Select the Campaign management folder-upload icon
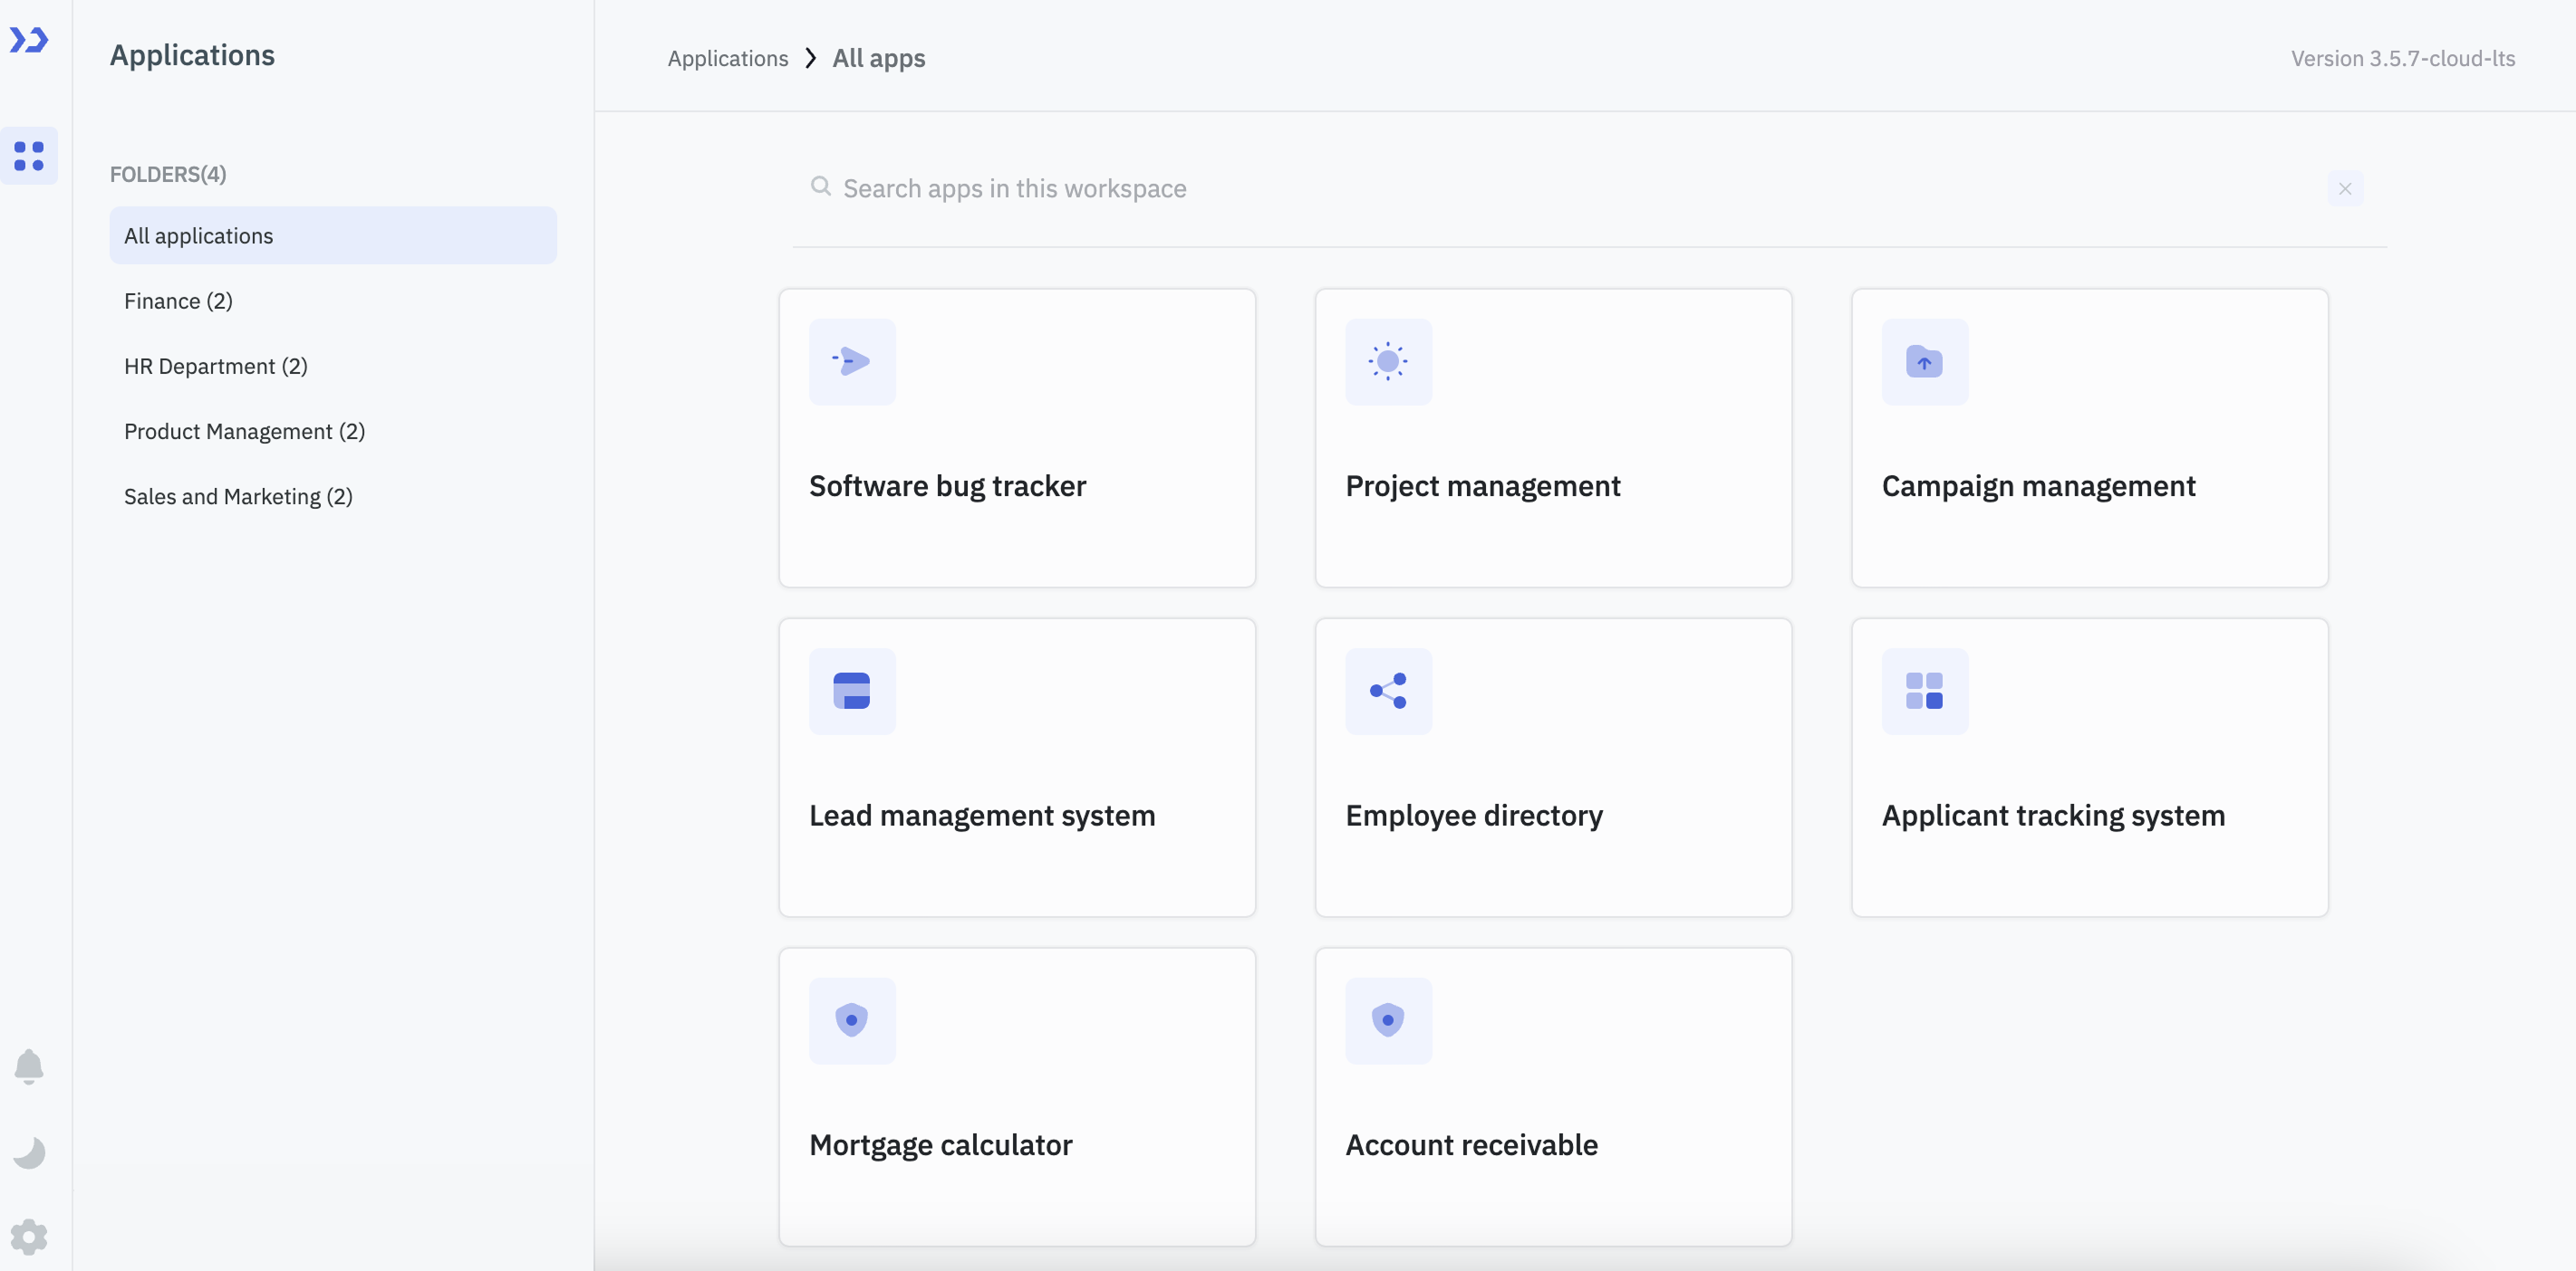Screen dimensions: 2576x1271 (1924, 362)
